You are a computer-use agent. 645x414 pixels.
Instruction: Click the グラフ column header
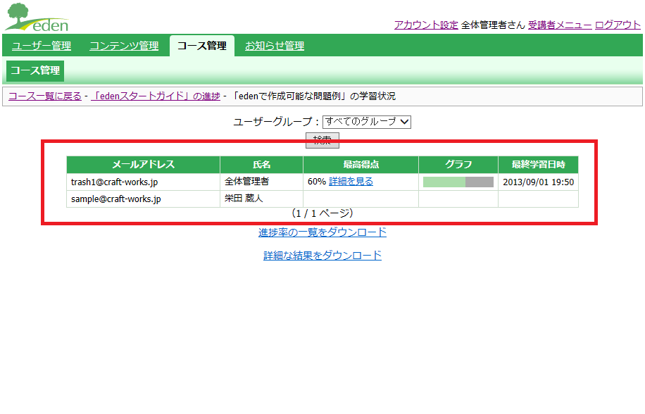(x=458, y=165)
